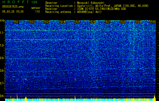This screenshot has height=101, width=159.
Task: Select the file name 0503261520.png
Action: coord(13,7)
